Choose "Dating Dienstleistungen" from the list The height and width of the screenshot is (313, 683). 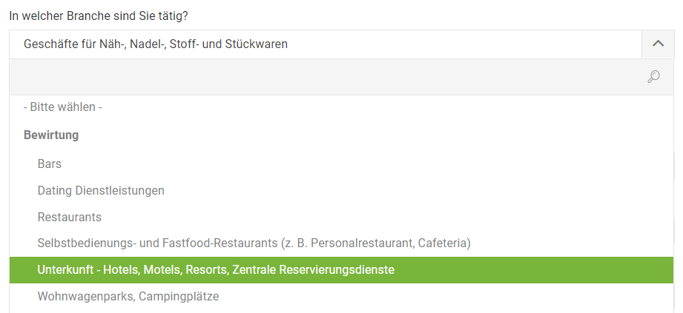(x=341, y=190)
